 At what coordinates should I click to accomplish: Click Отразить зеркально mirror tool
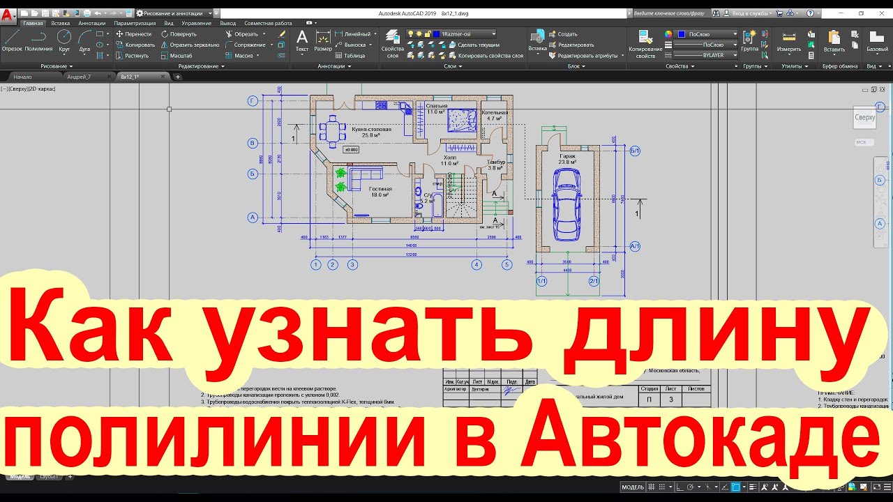[190, 45]
